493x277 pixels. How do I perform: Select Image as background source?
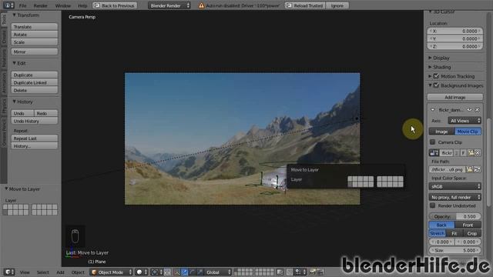coord(441,132)
